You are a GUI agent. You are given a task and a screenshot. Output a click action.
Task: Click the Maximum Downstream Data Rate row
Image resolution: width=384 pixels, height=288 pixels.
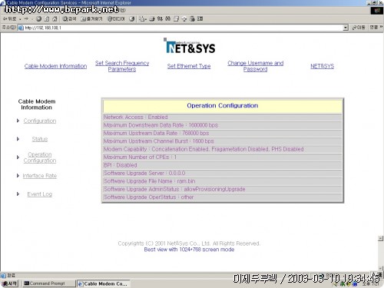coord(223,125)
